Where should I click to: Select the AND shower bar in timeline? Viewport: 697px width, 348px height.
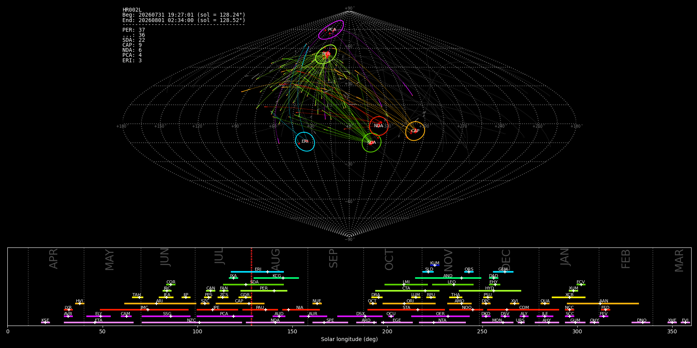pos(448,278)
